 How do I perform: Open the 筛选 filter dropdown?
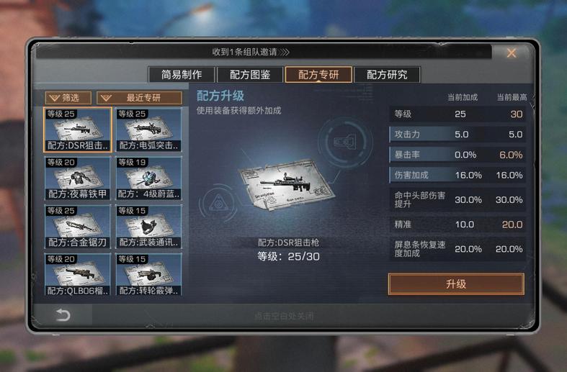click(68, 98)
